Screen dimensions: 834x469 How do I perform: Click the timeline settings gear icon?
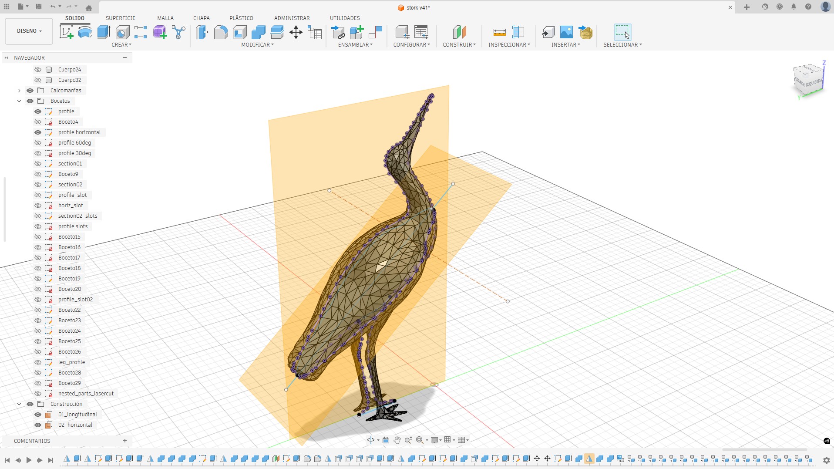(826, 460)
